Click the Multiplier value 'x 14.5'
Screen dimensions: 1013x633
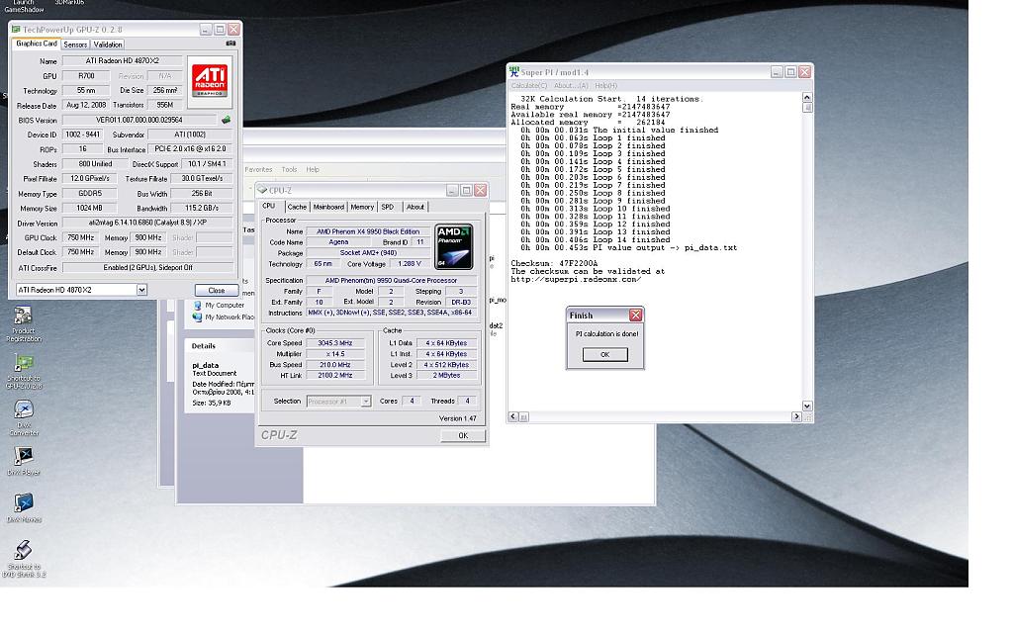click(335, 354)
